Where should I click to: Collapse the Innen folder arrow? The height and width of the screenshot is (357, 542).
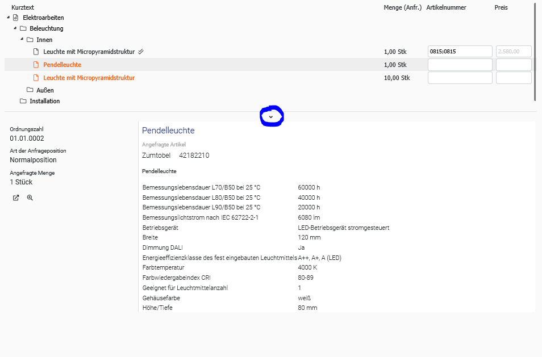coord(22,40)
